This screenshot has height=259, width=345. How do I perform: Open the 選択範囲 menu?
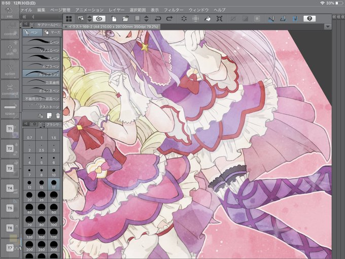[137, 10]
